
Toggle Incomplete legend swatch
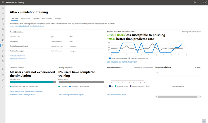point(81,87)
